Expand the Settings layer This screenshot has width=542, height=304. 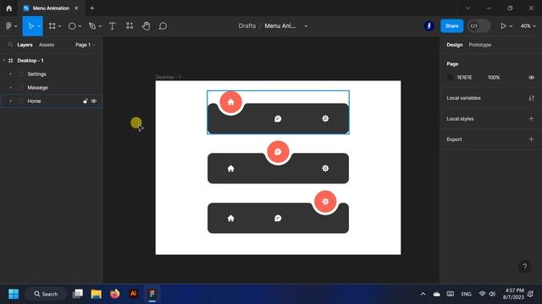click(x=10, y=74)
